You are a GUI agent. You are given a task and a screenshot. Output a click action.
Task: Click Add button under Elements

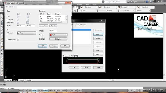point(44,26)
